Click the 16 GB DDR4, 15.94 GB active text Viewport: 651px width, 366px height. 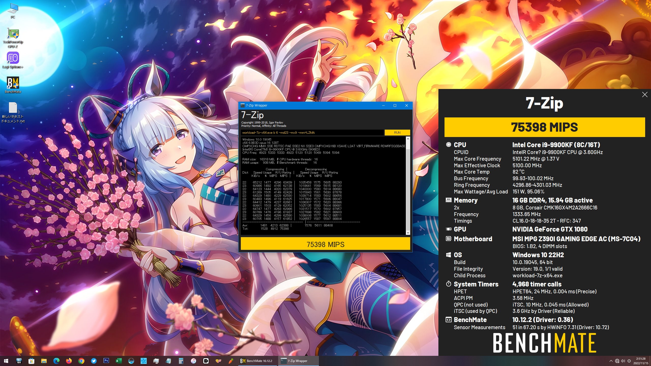pyautogui.click(x=553, y=200)
